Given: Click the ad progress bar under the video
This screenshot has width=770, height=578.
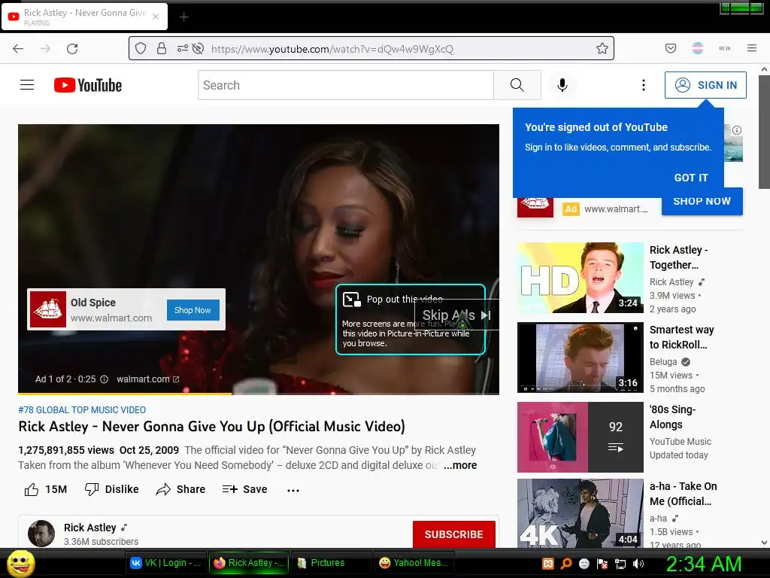Looking at the screenshot, I should [259, 394].
